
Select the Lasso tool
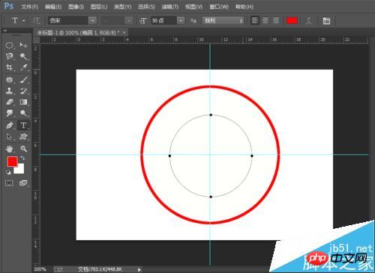pos(9,56)
